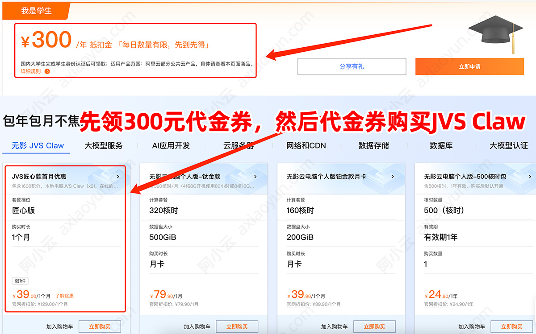The width and height of the screenshot is (536, 334).
Task: Click the 分享有礼 button
Action: [x=352, y=66]
